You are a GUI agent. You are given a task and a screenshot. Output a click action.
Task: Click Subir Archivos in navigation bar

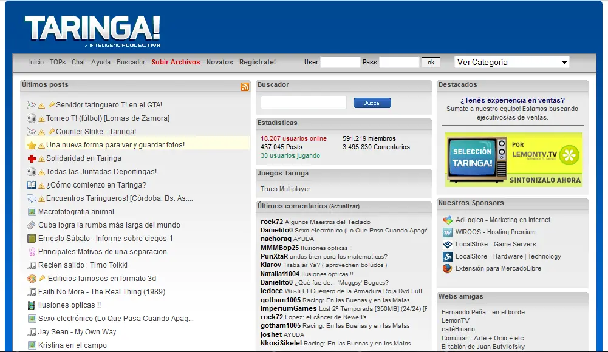click(x=176, y=62)
